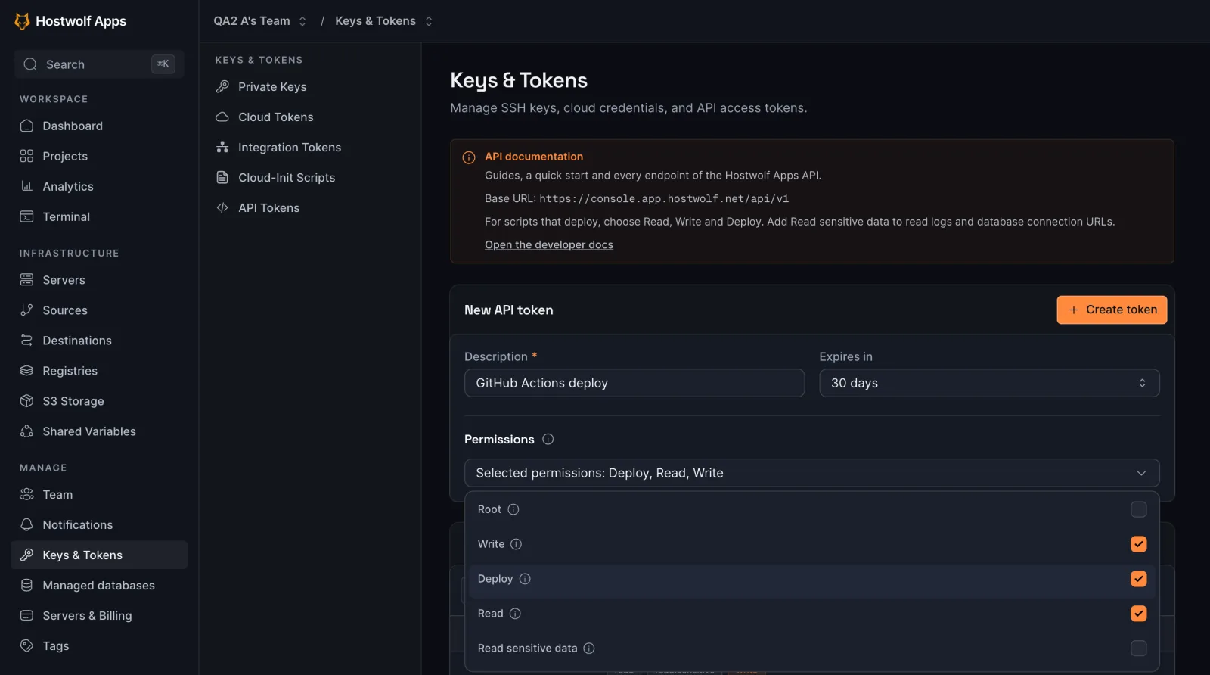Screen dimensions: 1210x675
Task: Collapse the Selected permissions dropdown
Action: pos(811,473)
